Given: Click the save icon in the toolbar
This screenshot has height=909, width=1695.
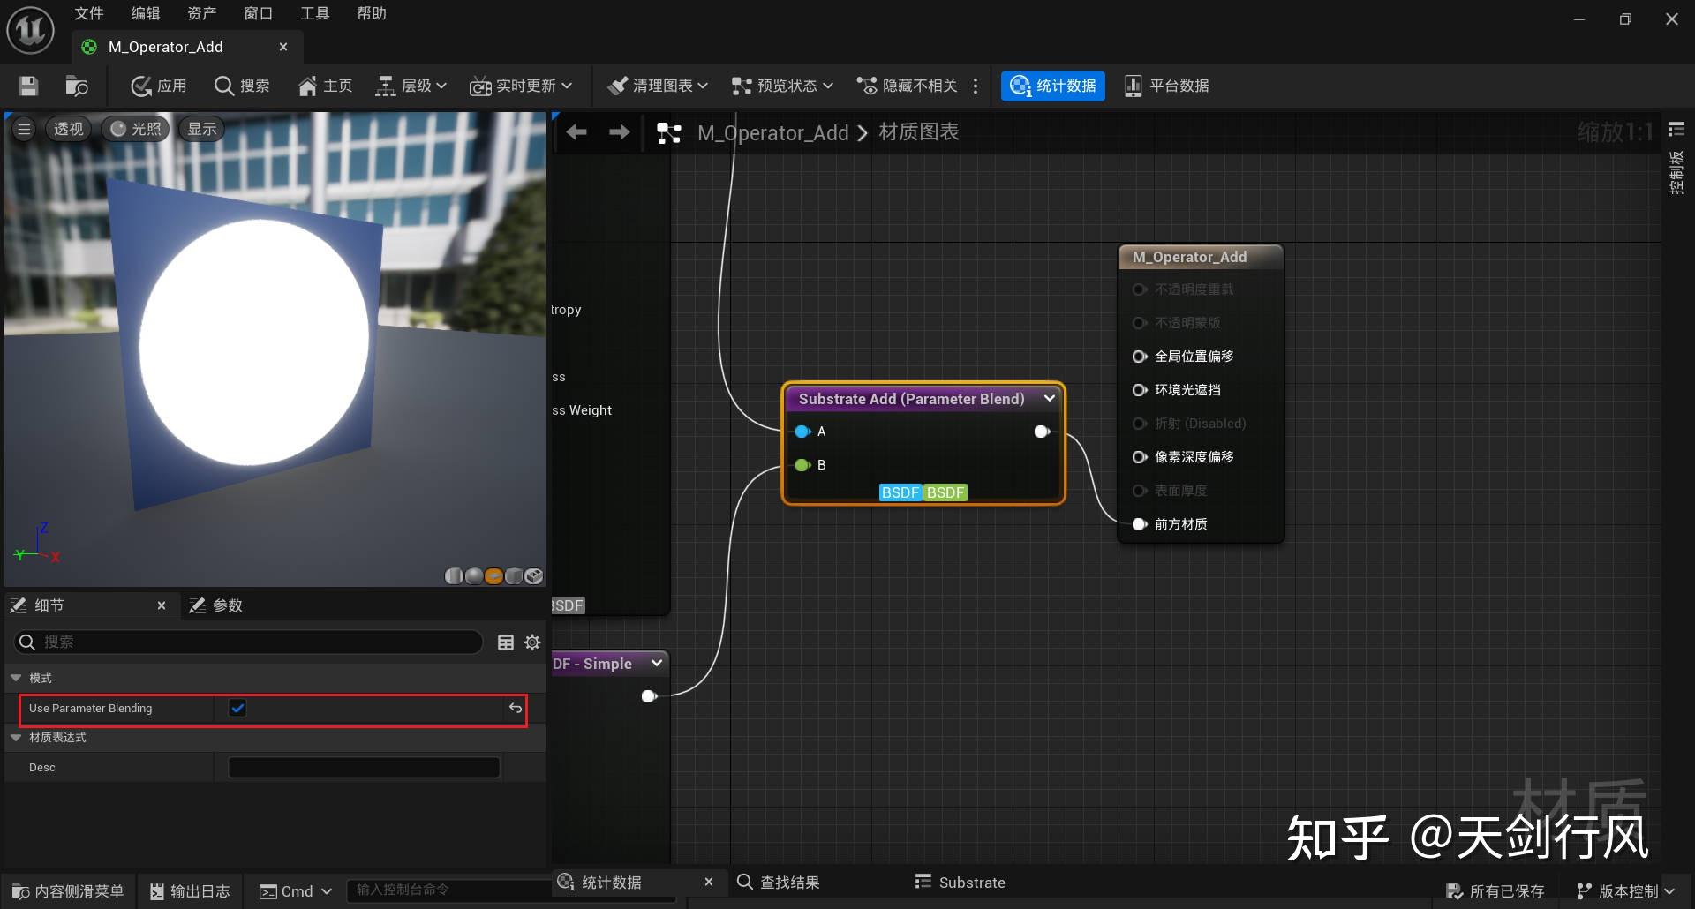Looking at the screenshot, I should pyautogui.click(x=27, y=86).
